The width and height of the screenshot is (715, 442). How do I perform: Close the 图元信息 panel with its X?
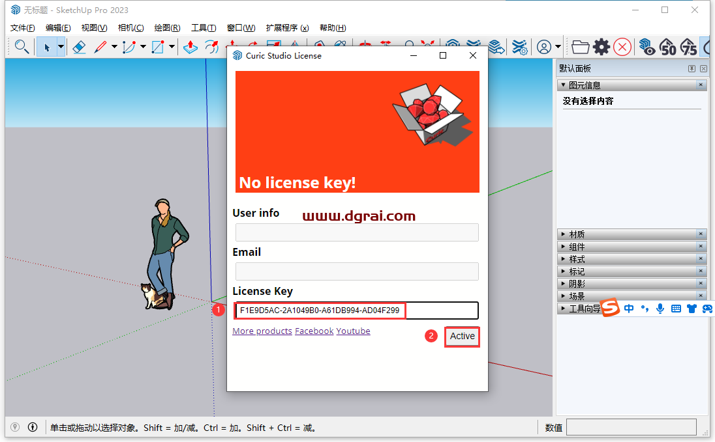[x=701, y=84]
